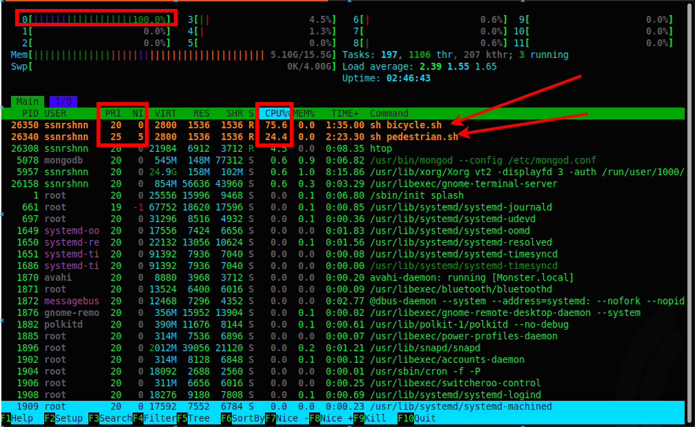695x427 pixels.
Task: Select the Main tab
Action: pos(26,101)
